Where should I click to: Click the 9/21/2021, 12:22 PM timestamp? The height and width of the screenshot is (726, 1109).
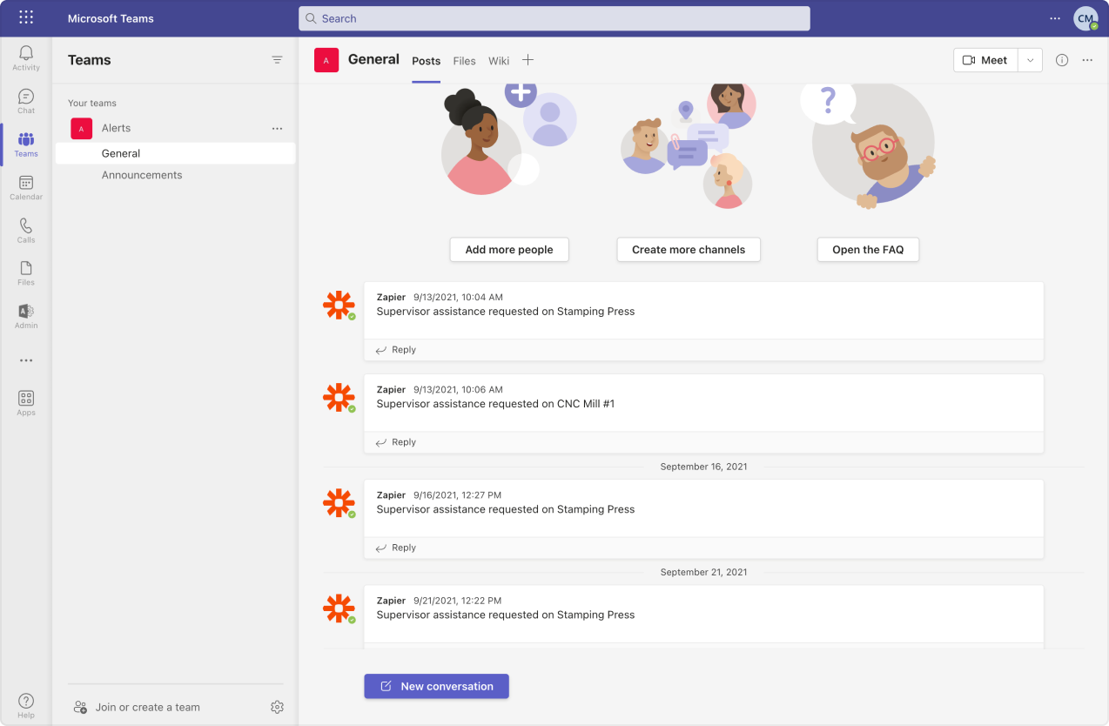pos(457,601)
